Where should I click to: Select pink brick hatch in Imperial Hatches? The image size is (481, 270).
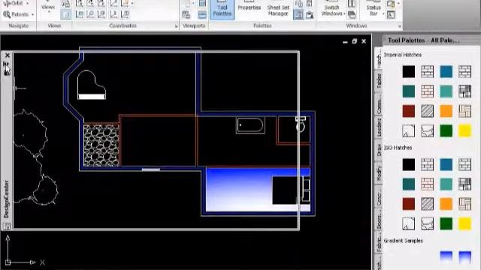[x=427, y=91]
